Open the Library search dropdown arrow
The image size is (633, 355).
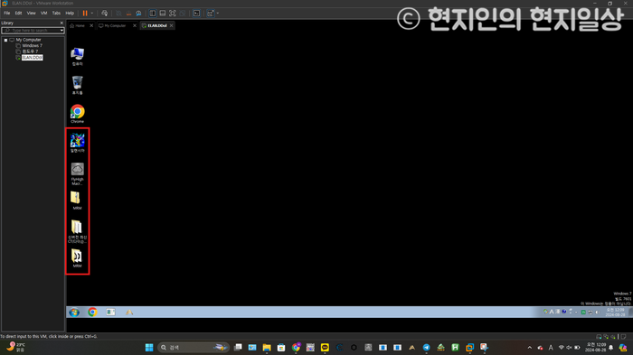tap(61, 31)
